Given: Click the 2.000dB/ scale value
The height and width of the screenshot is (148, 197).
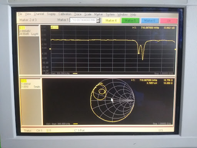Looking at the screenshot, I should (x=25, y=31).
